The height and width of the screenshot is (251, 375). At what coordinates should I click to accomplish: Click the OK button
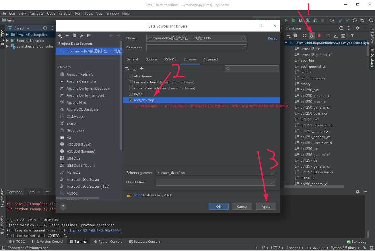(219, 206)
